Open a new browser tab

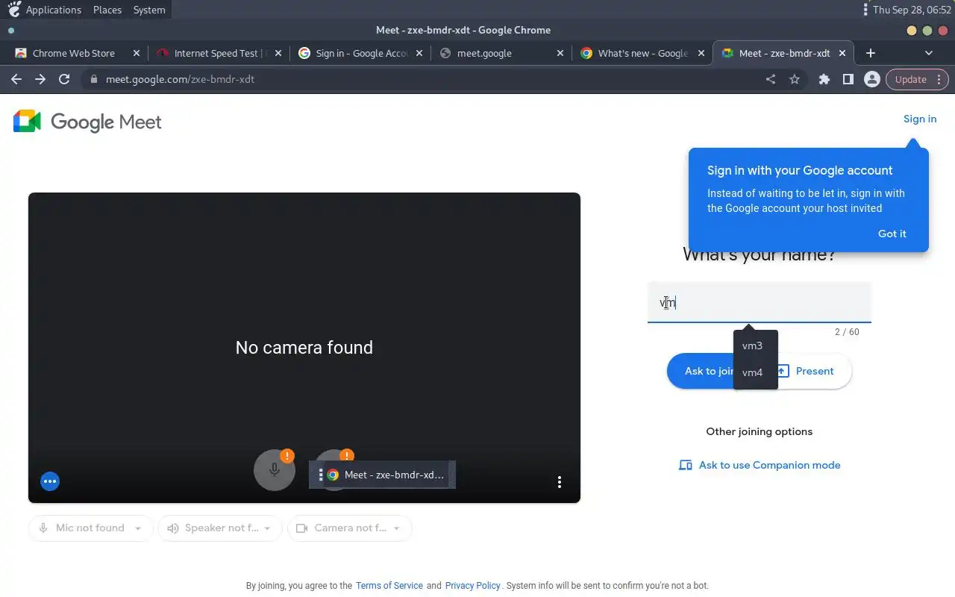[x=871, y=53]
